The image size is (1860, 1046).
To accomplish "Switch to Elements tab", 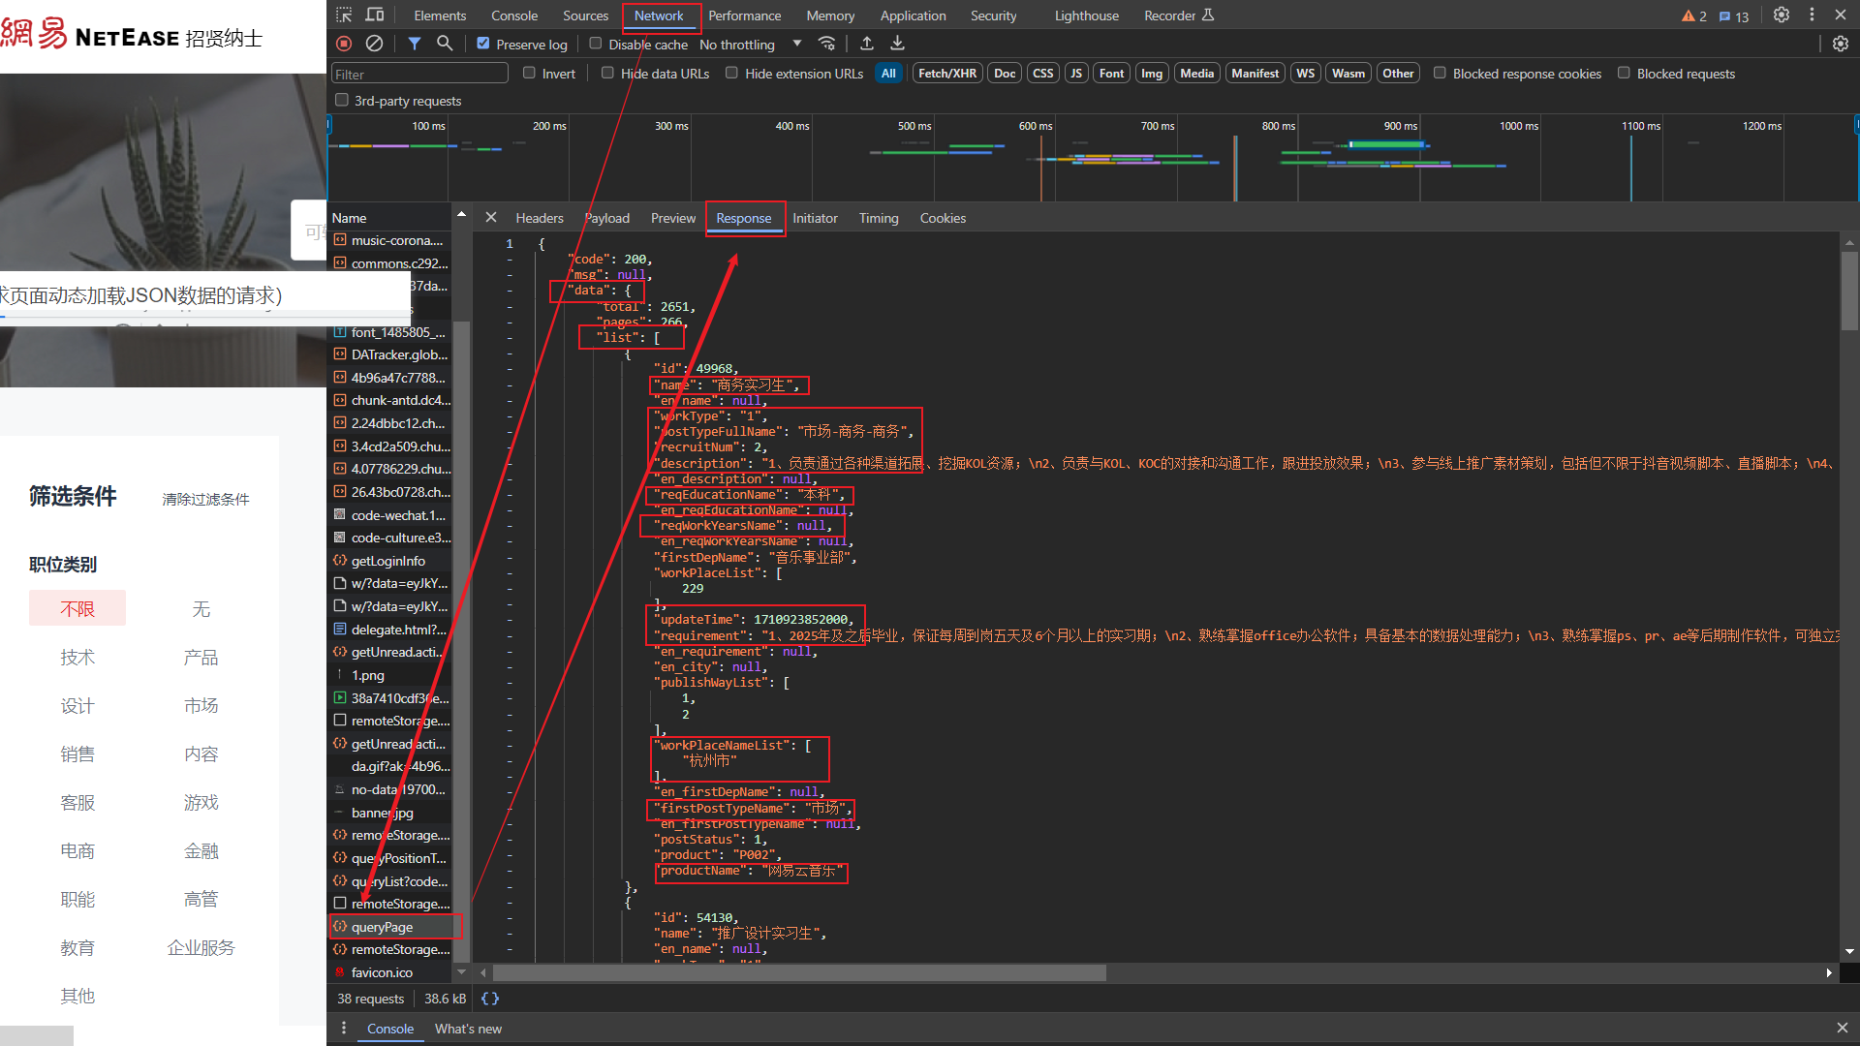I will pyautogui.click(x=440, y=15).
